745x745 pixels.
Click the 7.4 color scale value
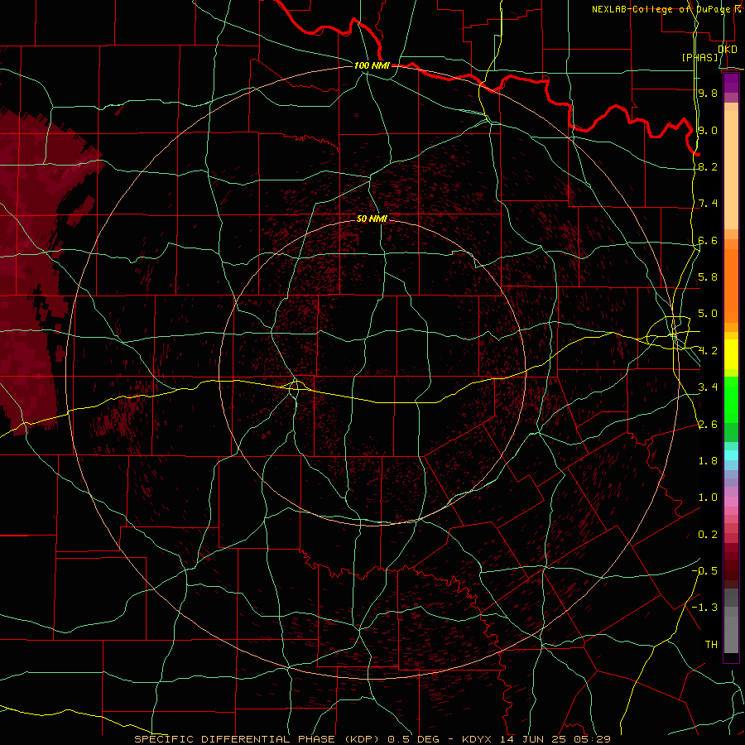(x=708, y=204)
